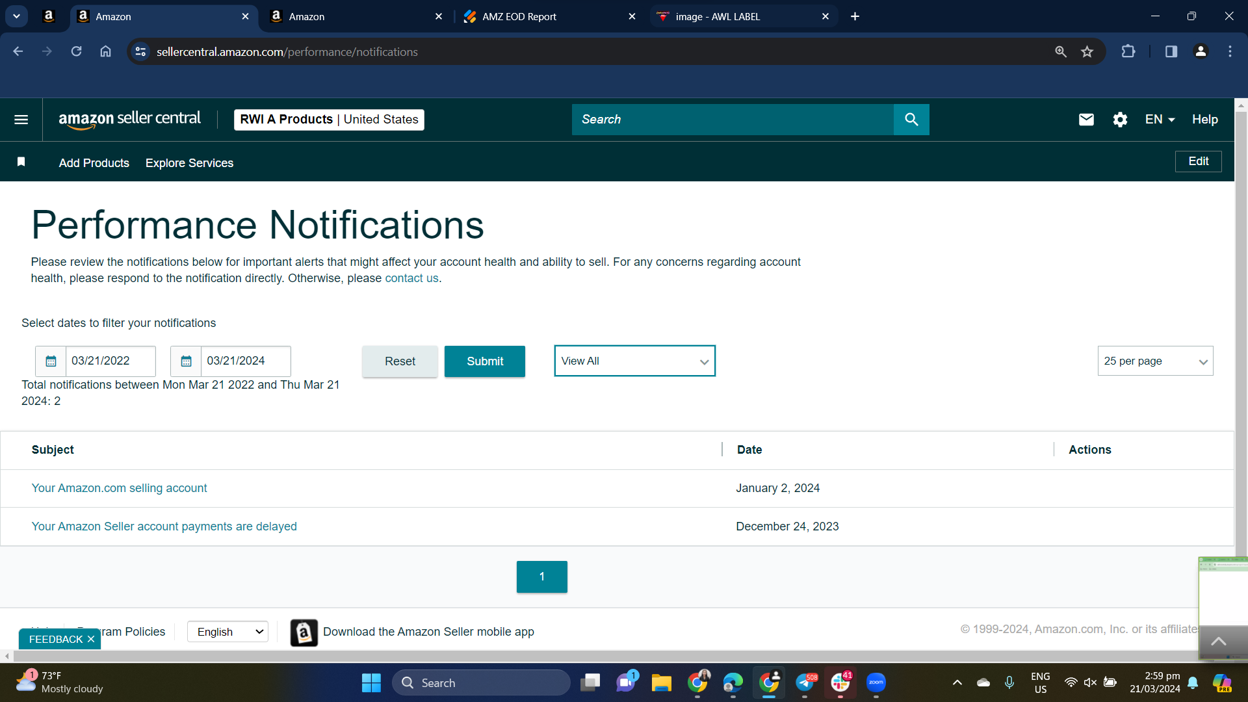Close the FEEDBACK tab with its X
This screenshot has width=1248, height=702.
click(91, 640)
